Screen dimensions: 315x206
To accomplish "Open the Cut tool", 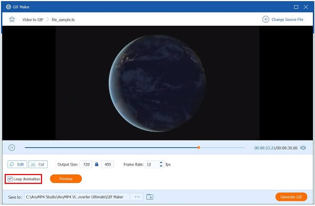I will point(38,164).
